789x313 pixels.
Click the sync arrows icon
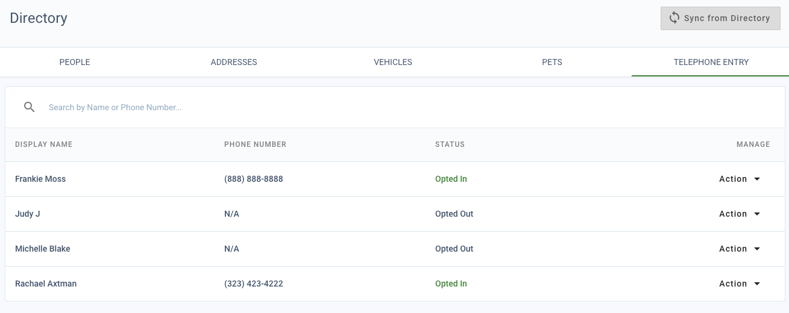[x=674, y=18]
